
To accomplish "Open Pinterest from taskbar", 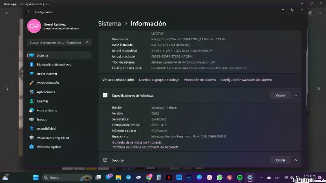I will (x=230, y=177).
